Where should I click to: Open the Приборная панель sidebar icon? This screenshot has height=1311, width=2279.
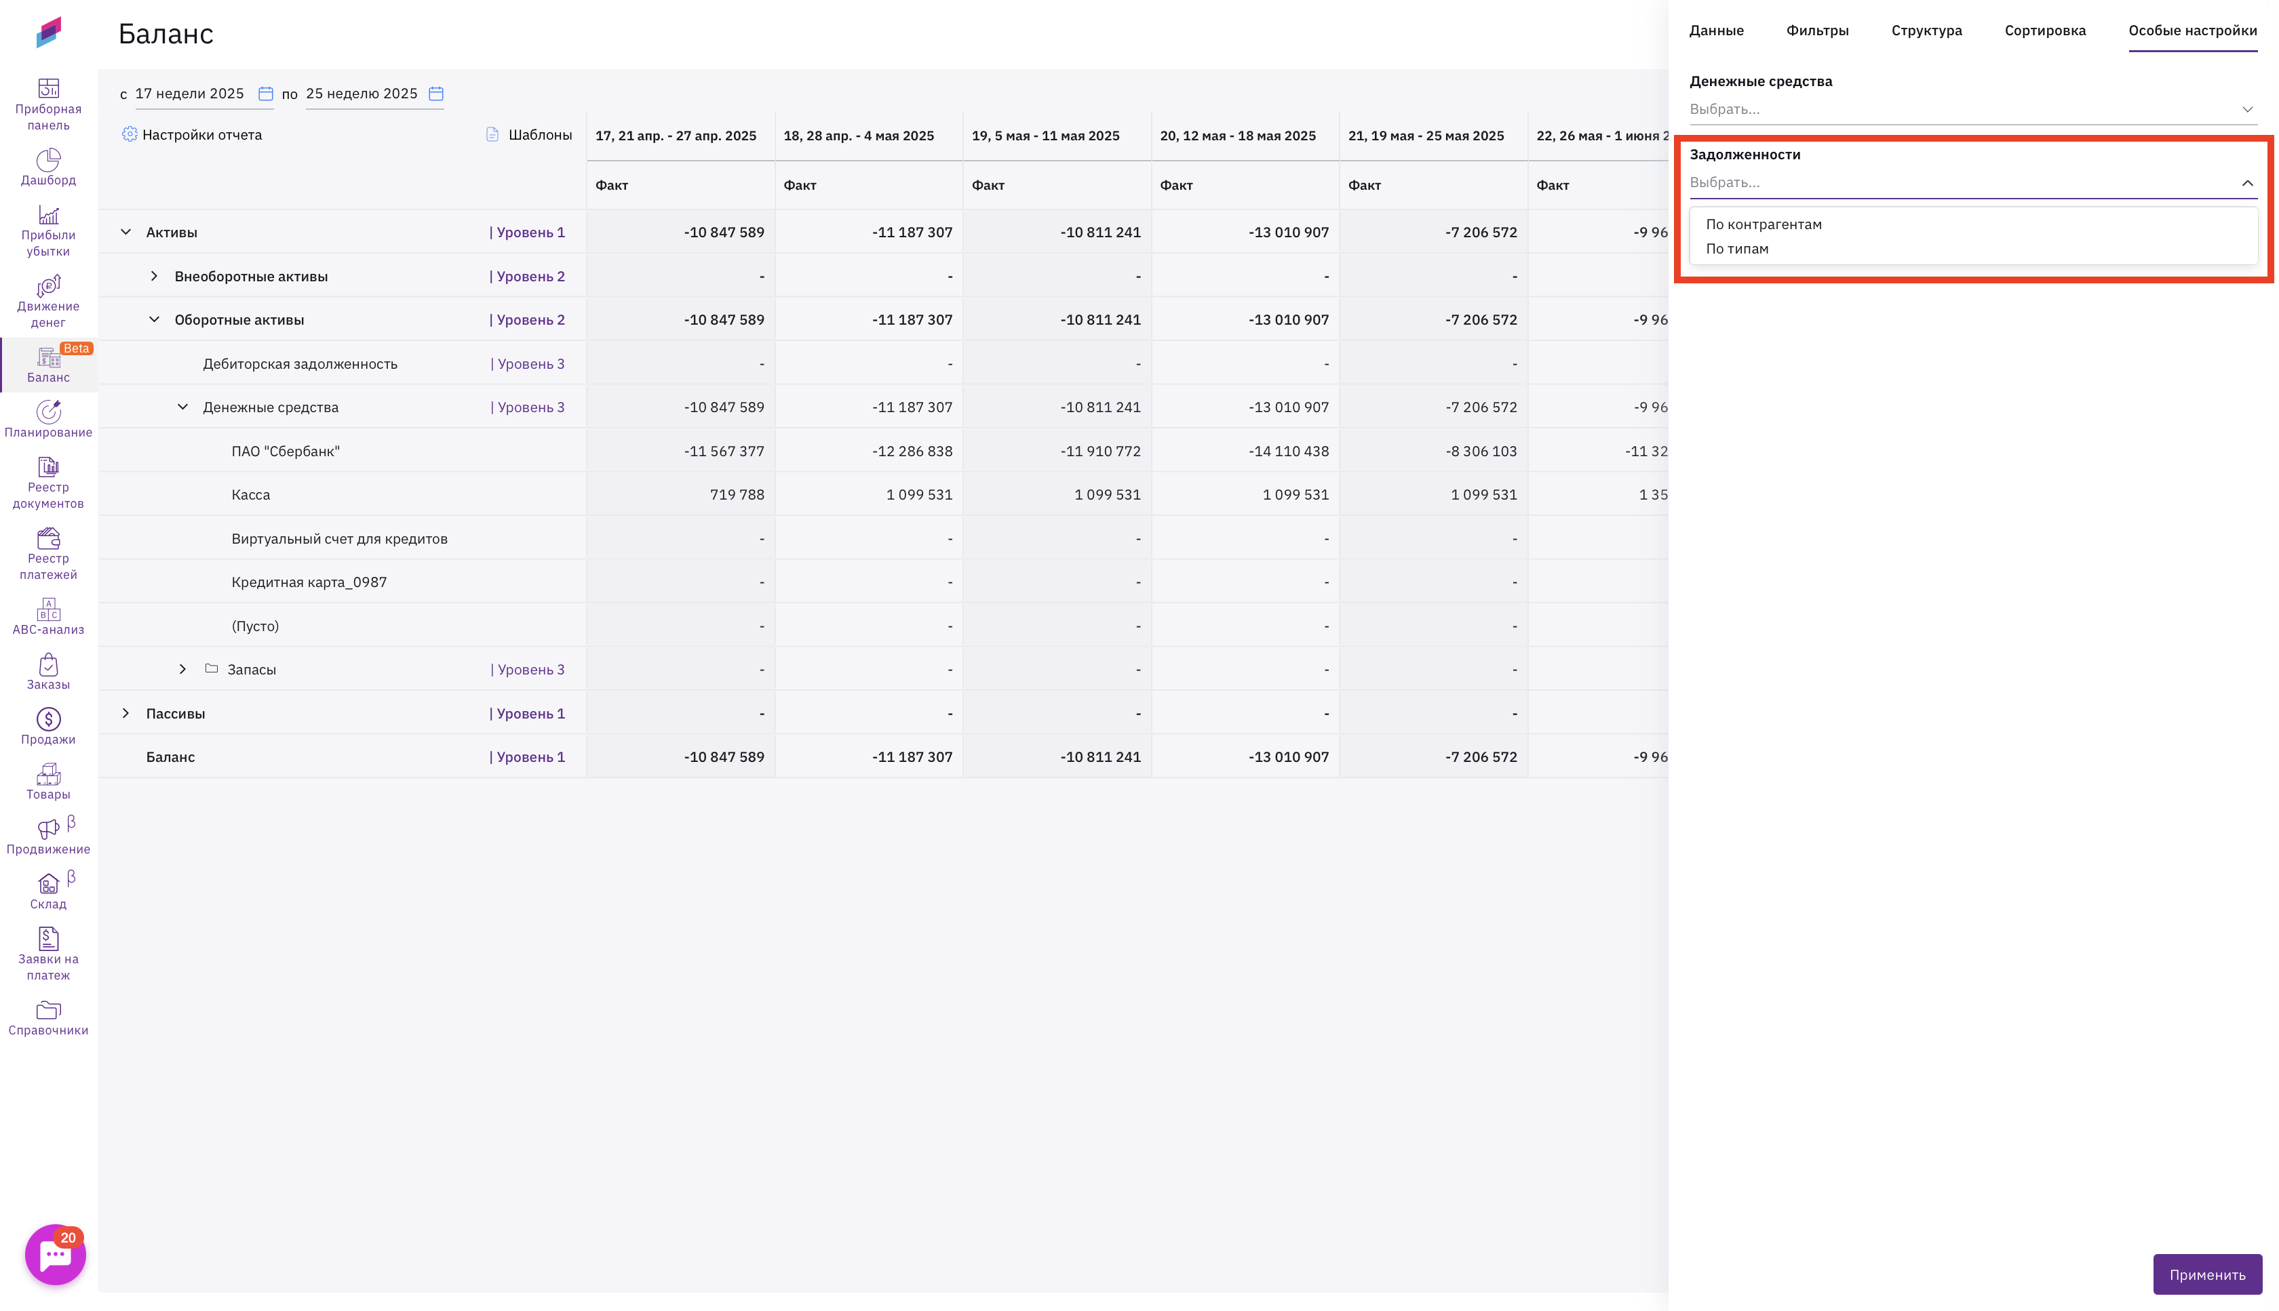coord(49,88)
